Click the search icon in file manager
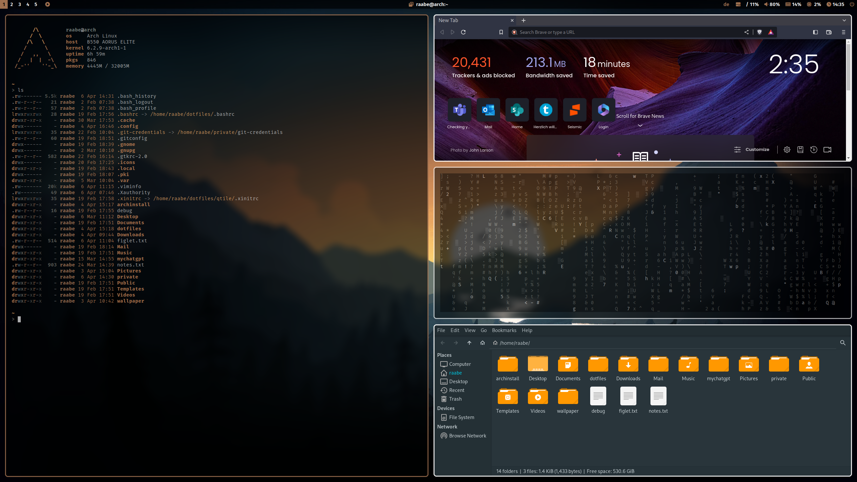 point(843,343)
